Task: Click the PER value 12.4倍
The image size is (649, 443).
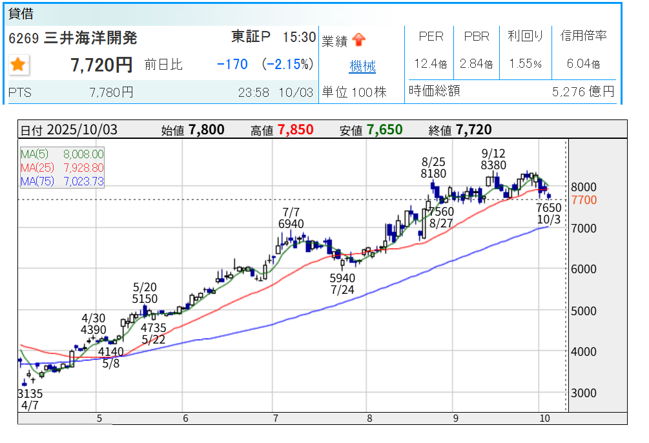Action: [x=431, y=64]
